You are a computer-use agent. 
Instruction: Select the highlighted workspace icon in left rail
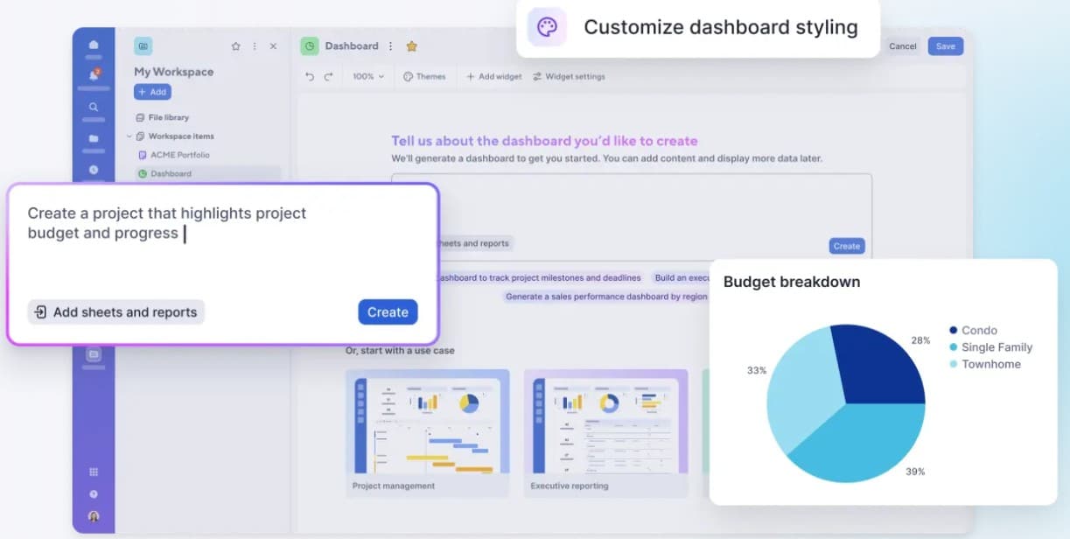pyautogui.click(x=94, y=354)
